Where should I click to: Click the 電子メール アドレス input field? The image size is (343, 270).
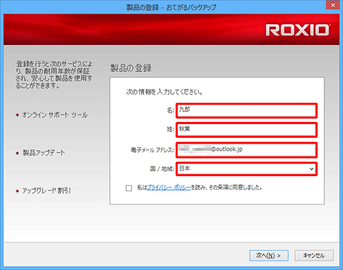pyautogui.click(x=246, y=150)
